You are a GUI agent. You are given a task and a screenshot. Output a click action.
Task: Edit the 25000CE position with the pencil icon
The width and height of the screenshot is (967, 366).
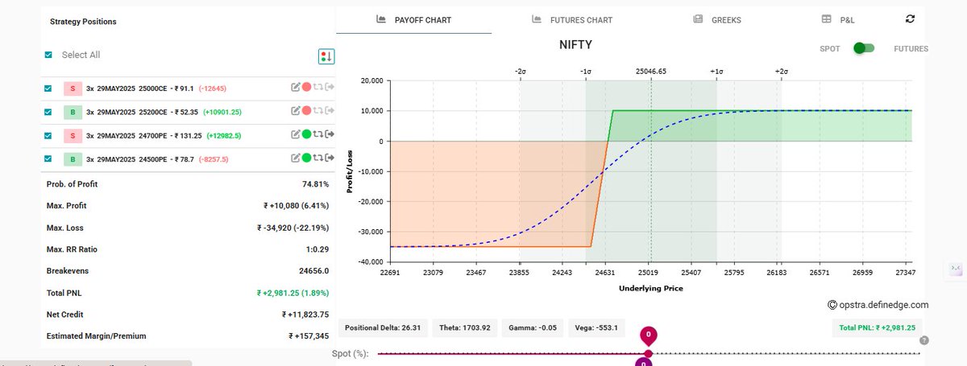pyautogui.click(x=295, y=87)
